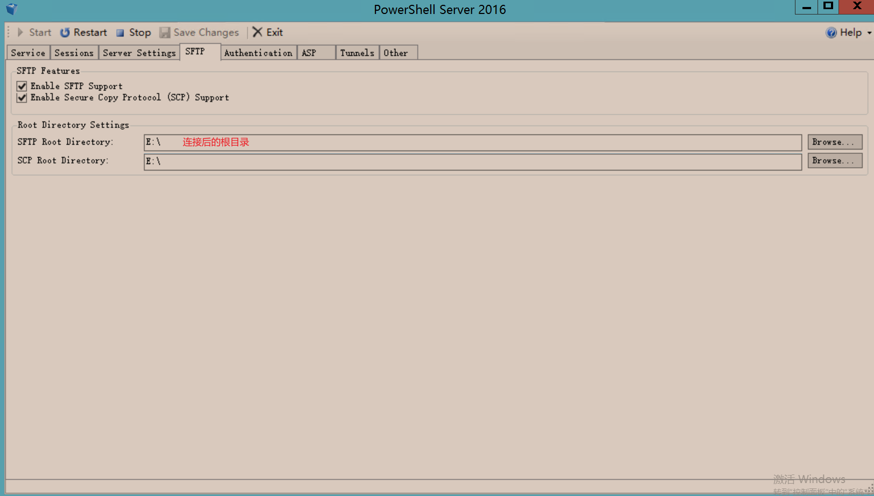Click the Restart toolbar label
The image size is (874, 496).
90,32
